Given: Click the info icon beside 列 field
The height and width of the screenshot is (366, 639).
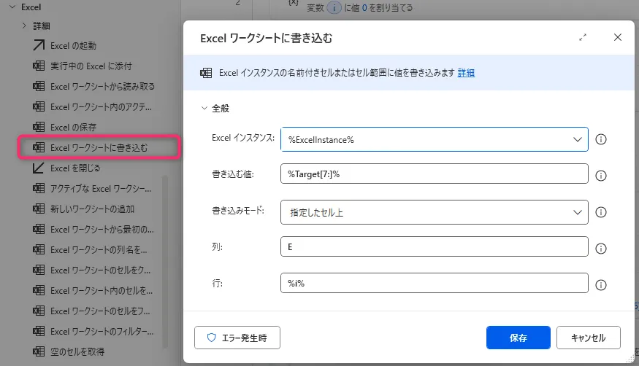Looking at the screenshot, I should [x=602, y=249].
